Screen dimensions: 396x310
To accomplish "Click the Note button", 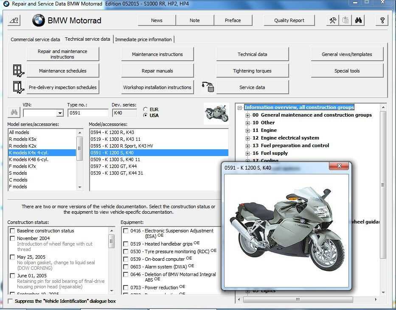I will click(195, 20).
